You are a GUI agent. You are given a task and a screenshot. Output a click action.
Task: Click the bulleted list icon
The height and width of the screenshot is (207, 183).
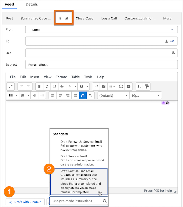tap(11, 95)
